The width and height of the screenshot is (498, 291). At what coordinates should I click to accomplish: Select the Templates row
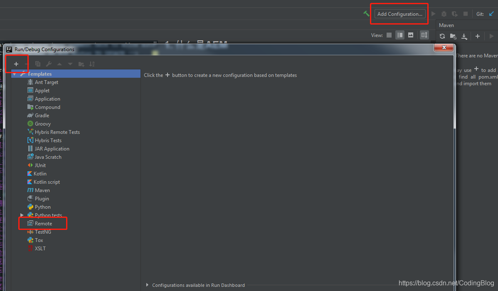[76, 74]
